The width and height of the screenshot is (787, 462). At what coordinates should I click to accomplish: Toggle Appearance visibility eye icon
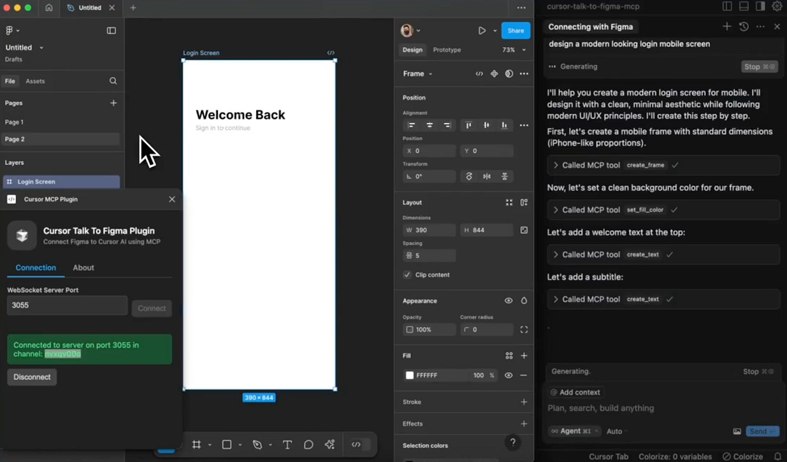point(509,301)
